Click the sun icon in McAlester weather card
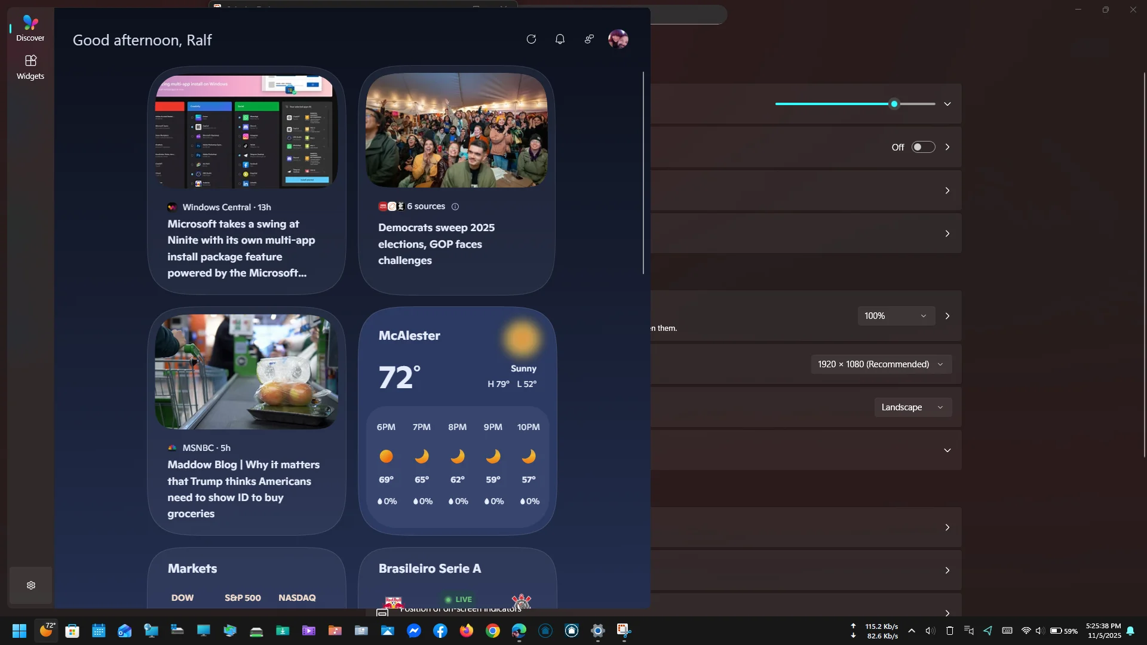Viewport: 1147px width, 645px height. pos(522,339)
